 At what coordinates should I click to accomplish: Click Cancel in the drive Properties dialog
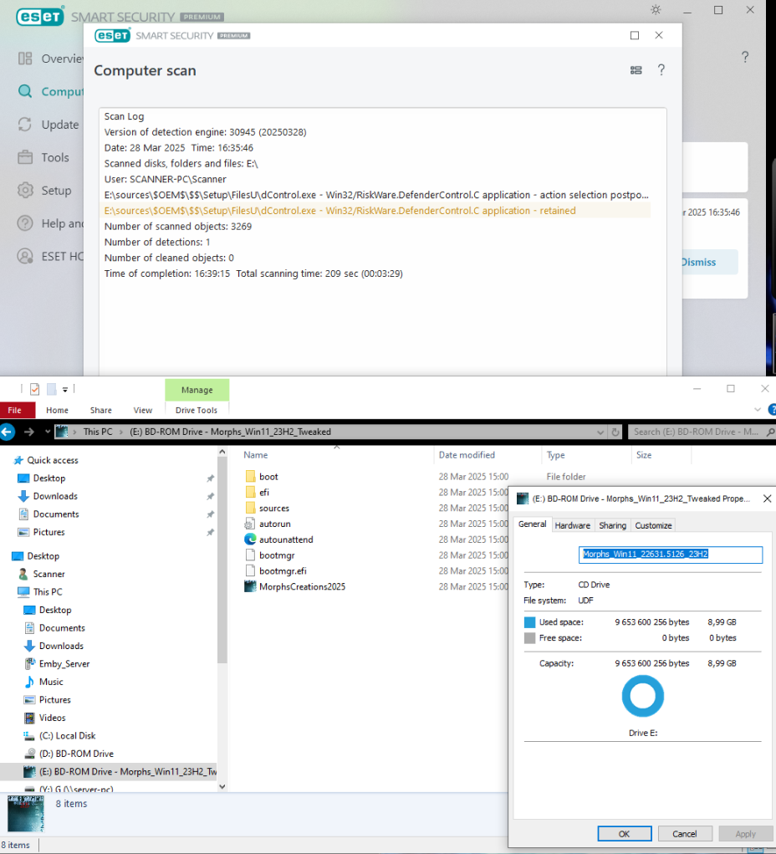[x=685, y=834]
